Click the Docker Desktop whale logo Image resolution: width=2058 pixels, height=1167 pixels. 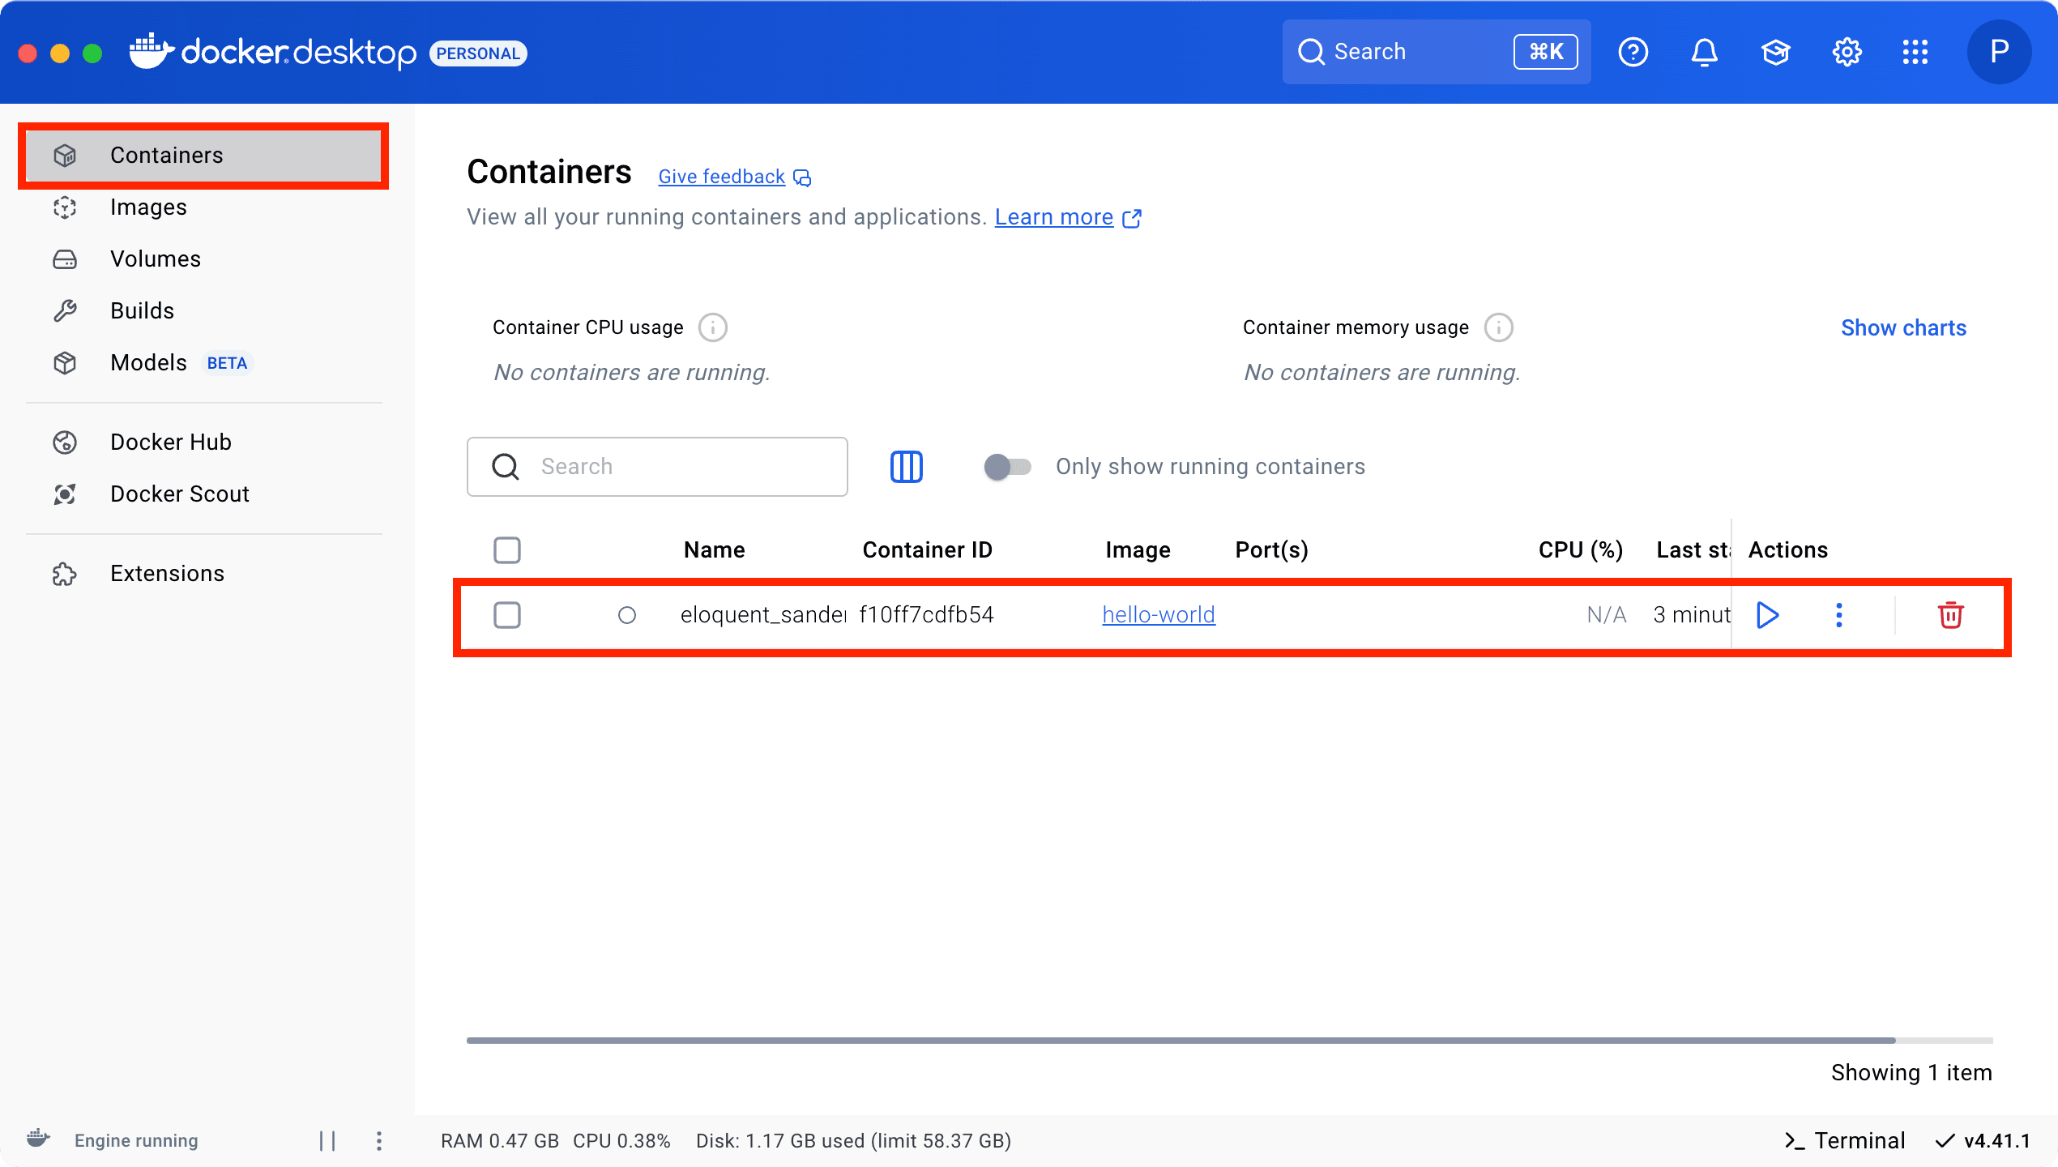(151, 52)
